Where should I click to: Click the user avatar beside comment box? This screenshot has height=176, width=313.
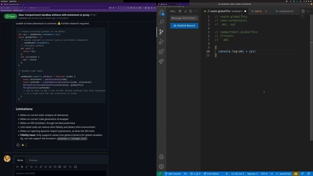click(x=7, y=158)
